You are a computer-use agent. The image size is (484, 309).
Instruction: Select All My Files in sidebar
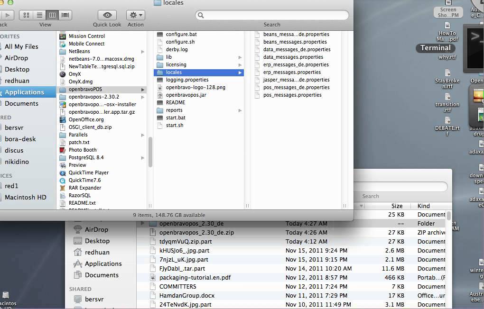click(21, 46)
